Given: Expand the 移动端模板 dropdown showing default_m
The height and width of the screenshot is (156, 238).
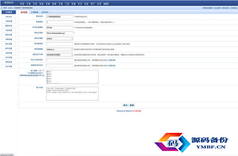Looking at the screenshot, I should point(59,49).
